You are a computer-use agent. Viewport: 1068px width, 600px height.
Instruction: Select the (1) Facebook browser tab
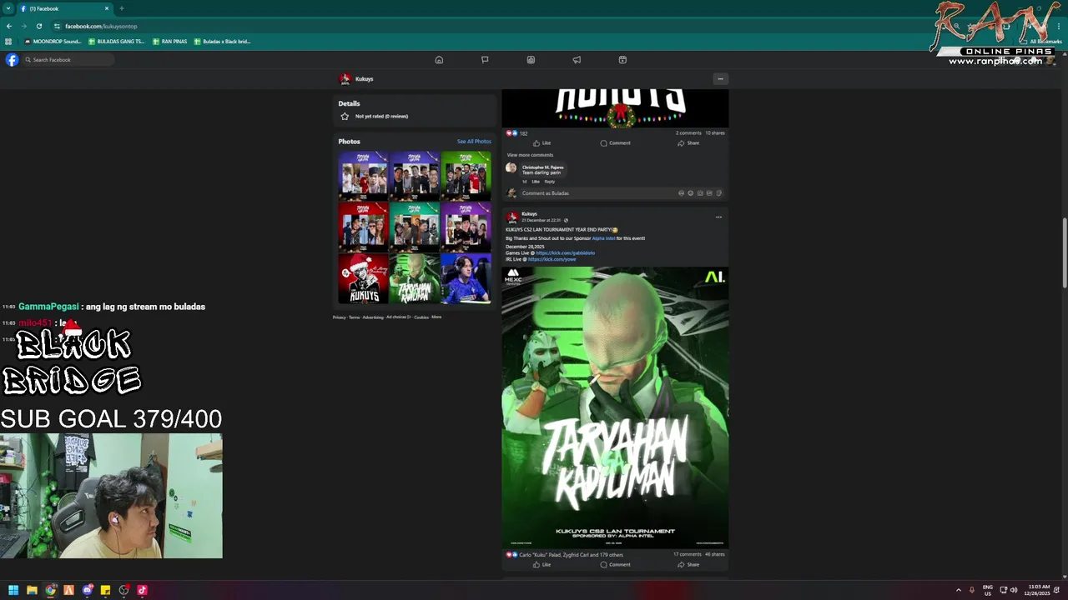[x=65, y=8]
